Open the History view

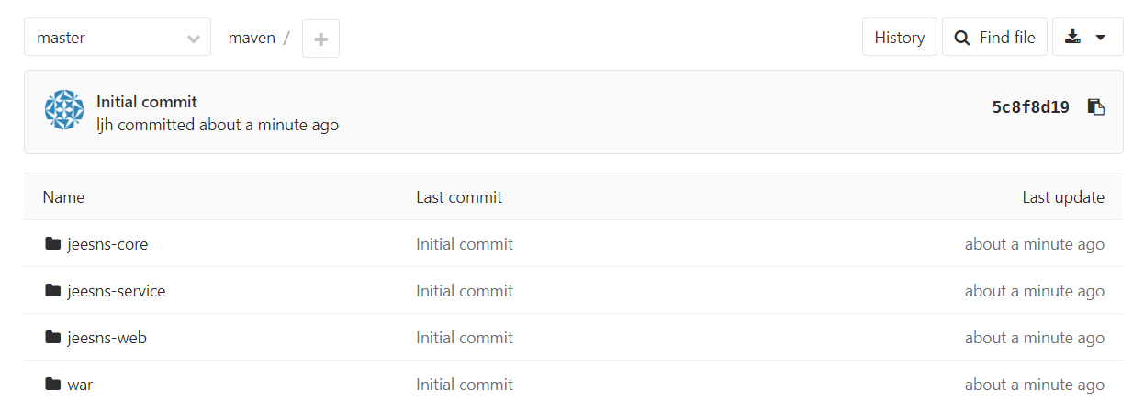point(899,38)
